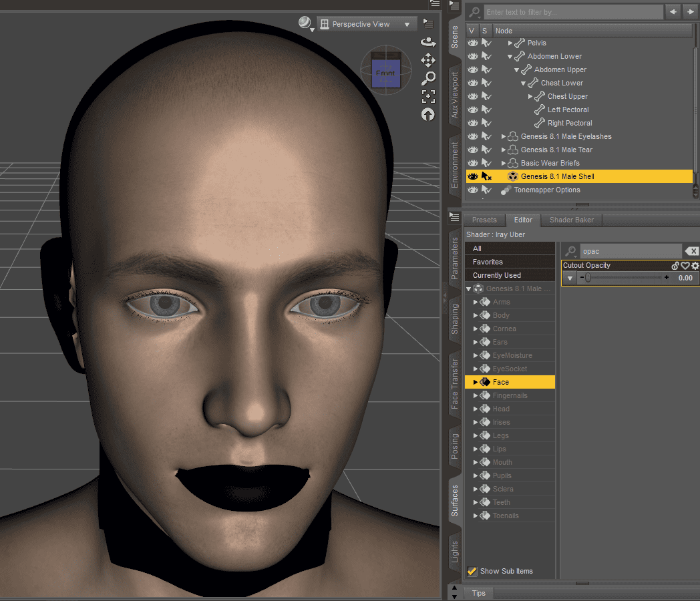Expand the Face surface group
The width and height of the screenshot is (700, 601).
point(476,382)
